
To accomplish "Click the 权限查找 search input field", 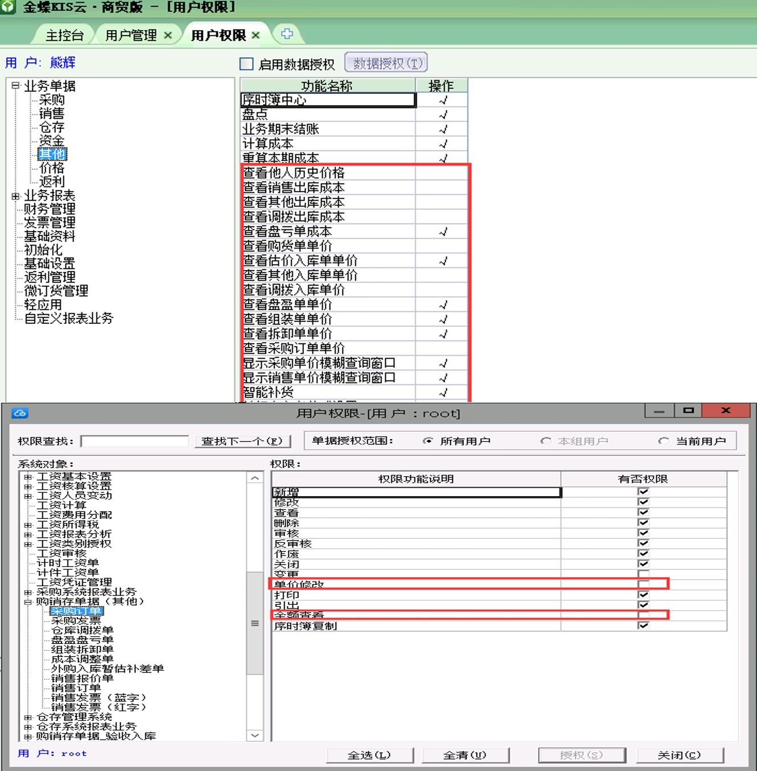I will pyautogui.click(x=135, y=441).
